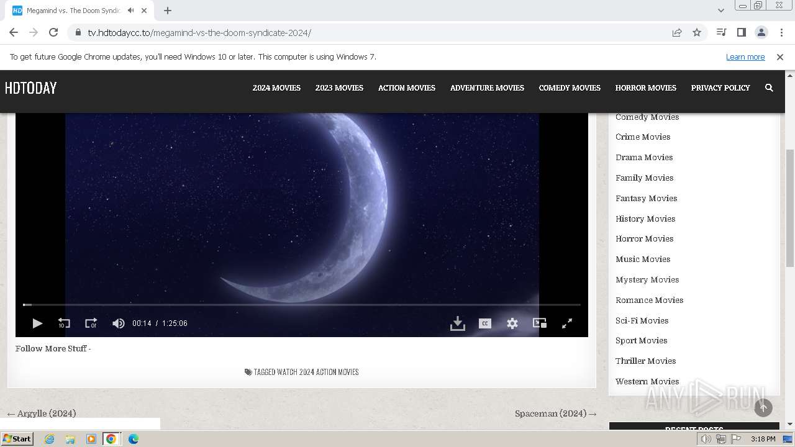
Task: Open Sci-Fi Movies sidebar category
Action: (642, 321)
